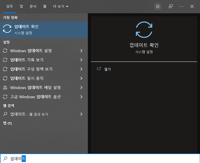This screenshot has height=163, width=200.
Task: Open the feedback icon
Action: pos(171,6)
